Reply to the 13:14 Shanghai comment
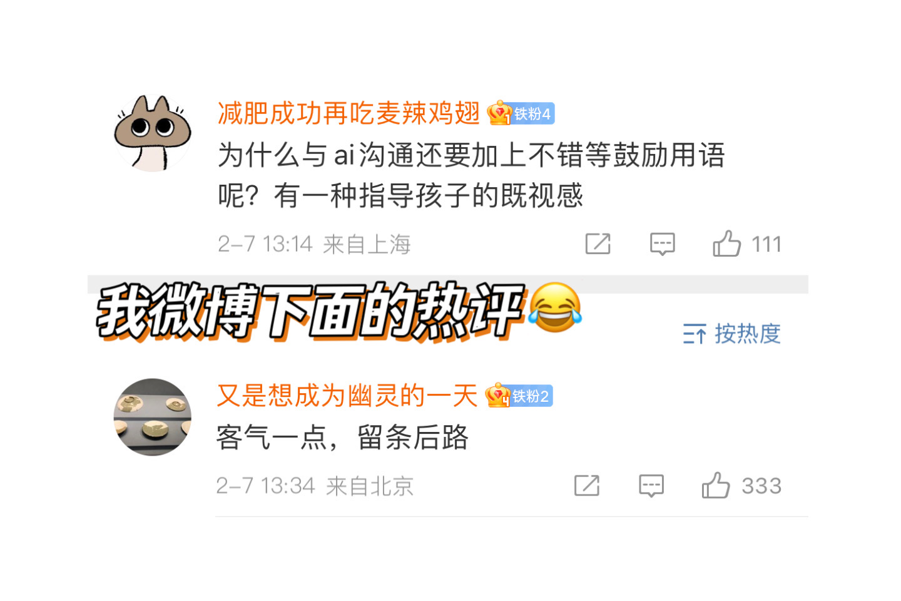The image size is (901, 601). coord(662,244)
